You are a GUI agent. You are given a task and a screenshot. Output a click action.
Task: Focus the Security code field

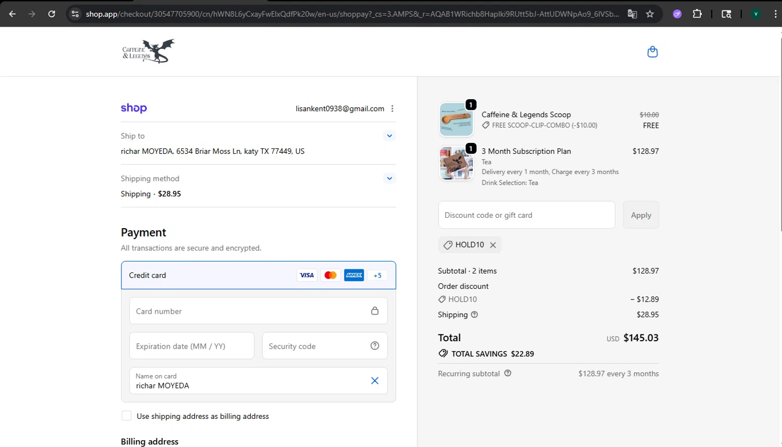pyautogui.click(x=325, y=345)
